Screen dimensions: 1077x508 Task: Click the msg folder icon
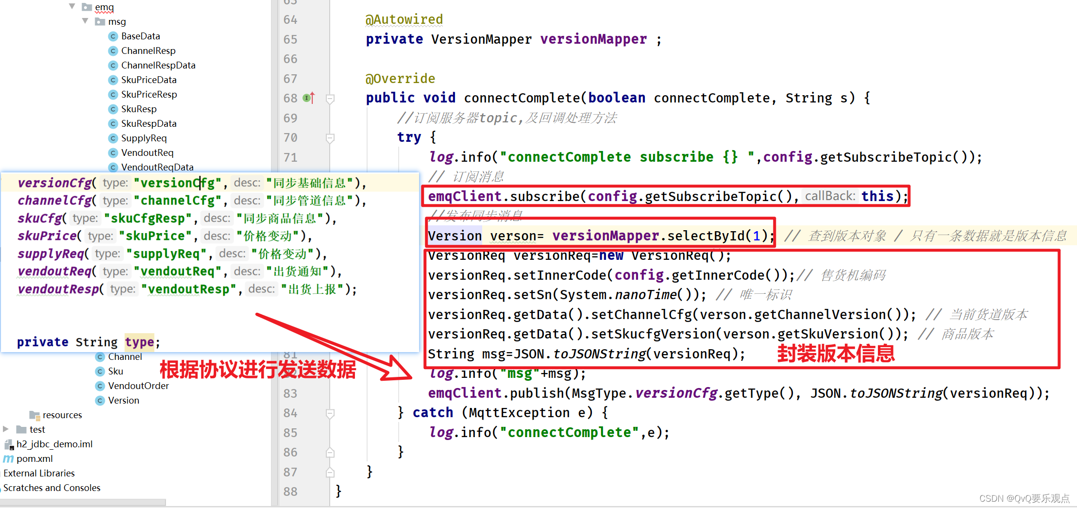[x=100, y=21]
